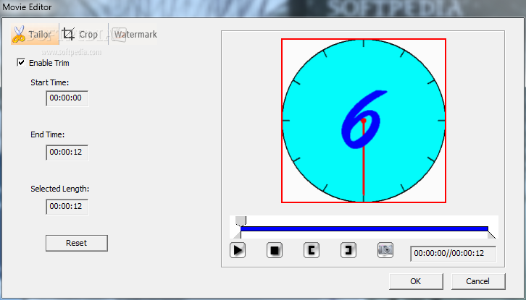Confirm with the OK button
This screenshot has height=300, width=526.
point(416,281)
